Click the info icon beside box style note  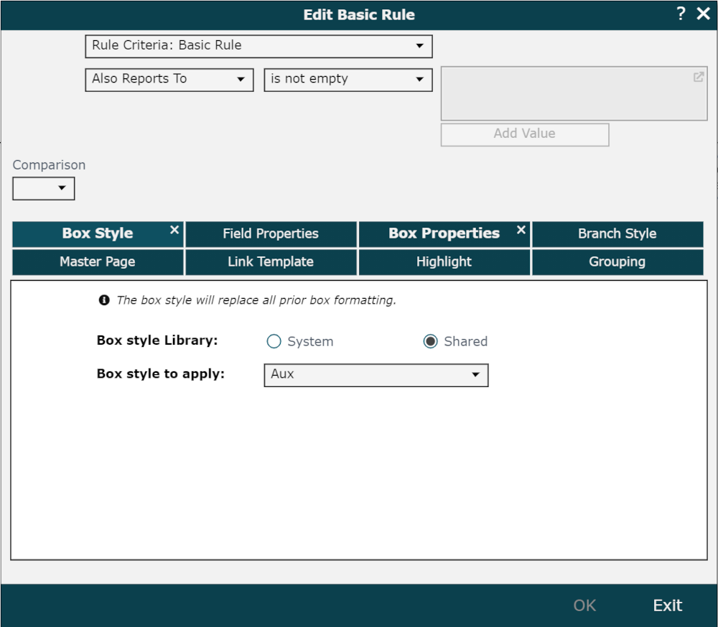[104, 300]
